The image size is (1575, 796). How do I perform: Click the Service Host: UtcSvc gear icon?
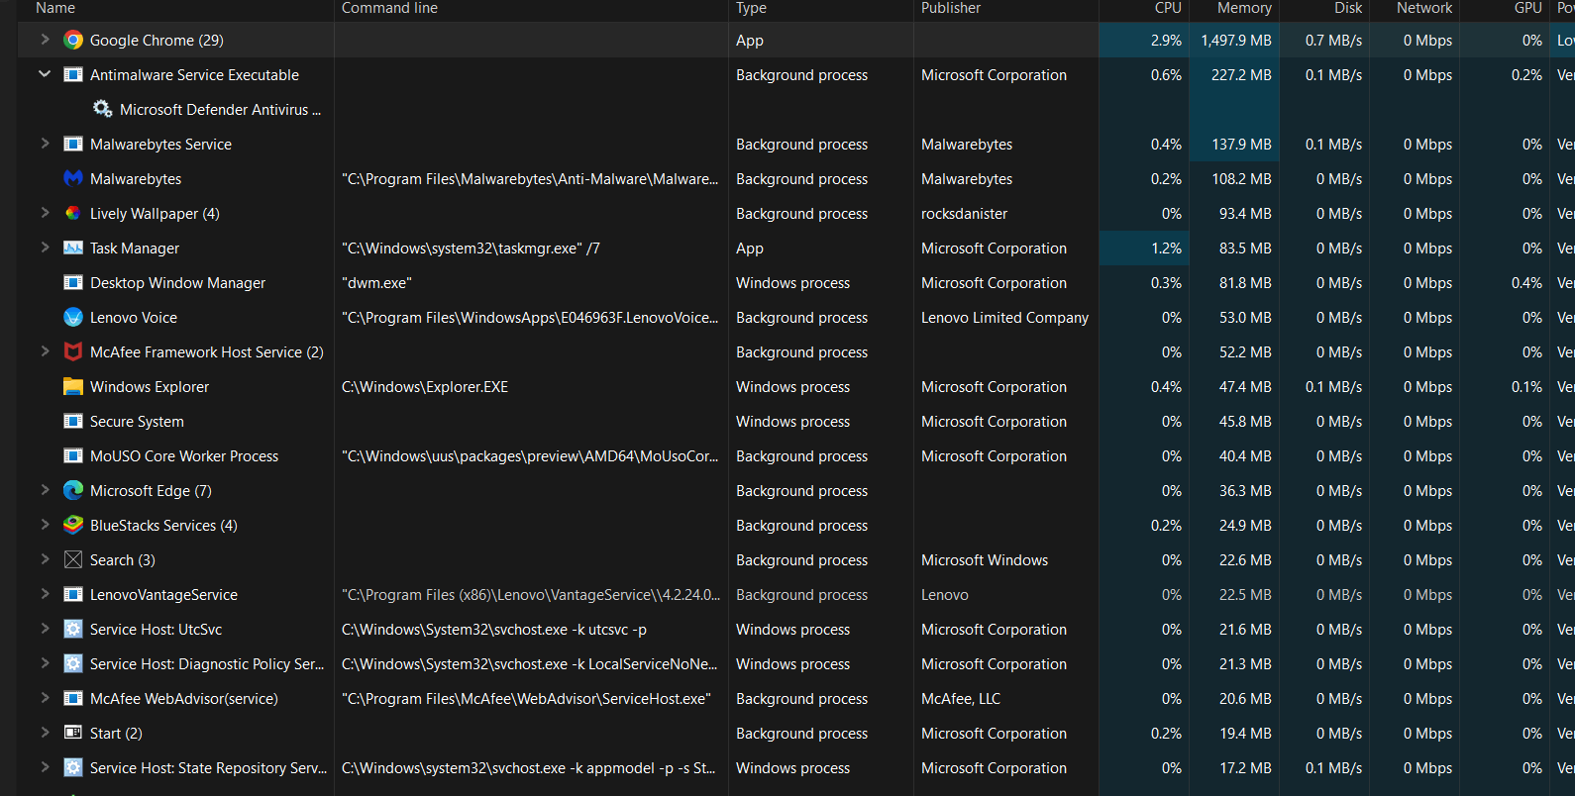click(x=73, y=629)
